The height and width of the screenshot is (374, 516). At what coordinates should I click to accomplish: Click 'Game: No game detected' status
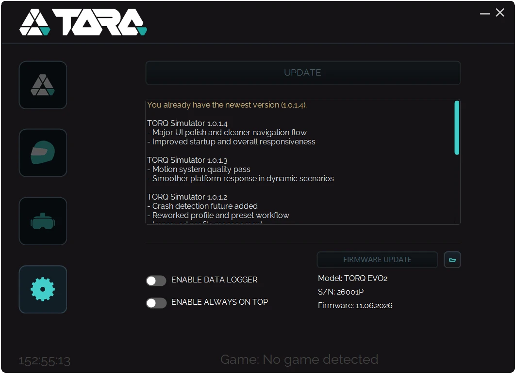(x=299, y=359)
